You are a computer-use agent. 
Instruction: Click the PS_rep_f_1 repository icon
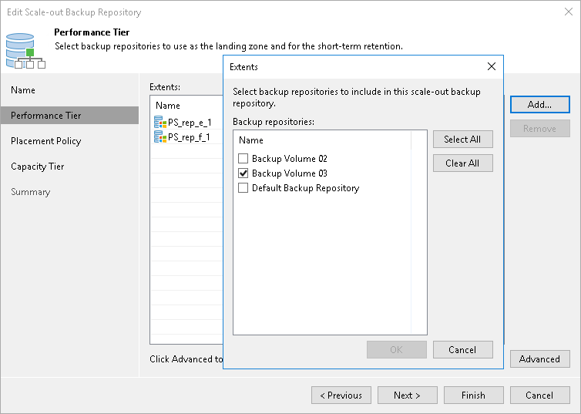point(160,137)
